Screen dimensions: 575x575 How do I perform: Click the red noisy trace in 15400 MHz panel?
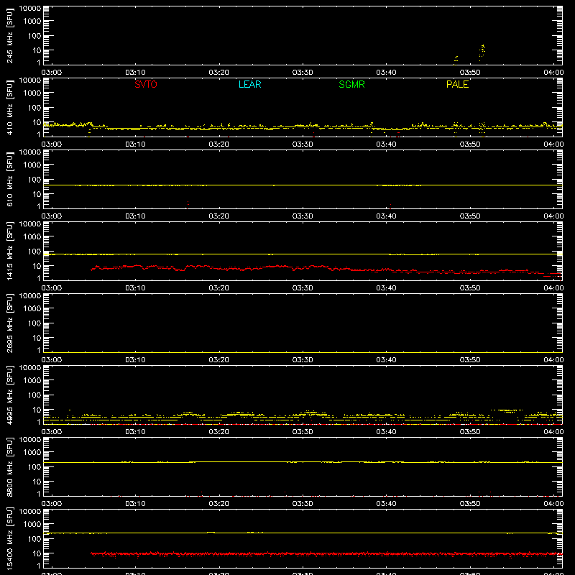point(326,553)
